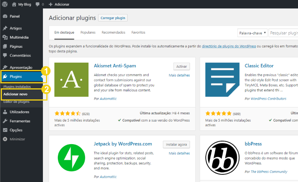Open the Opções menu label
298x182 pixels.
click(16, 130)
